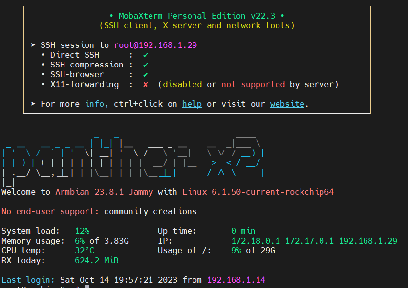408x288 pixels.
Task: Click the 'Last login:' label
Action: click(28, 280)
